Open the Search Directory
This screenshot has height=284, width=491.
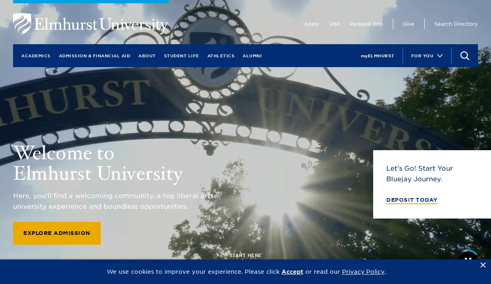tap(456, 24)
